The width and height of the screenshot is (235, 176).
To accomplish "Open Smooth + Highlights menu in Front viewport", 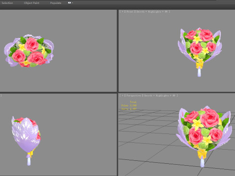I will (152, 12).
